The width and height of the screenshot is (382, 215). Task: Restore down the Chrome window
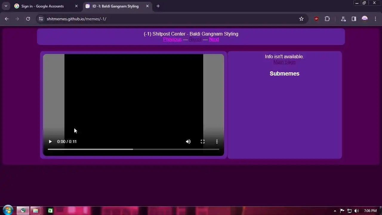(x=364, y=3)
